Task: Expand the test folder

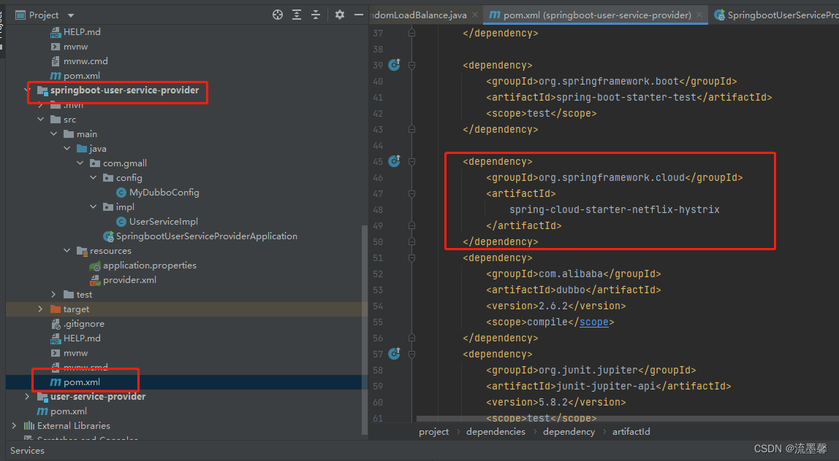Action: 53,295
